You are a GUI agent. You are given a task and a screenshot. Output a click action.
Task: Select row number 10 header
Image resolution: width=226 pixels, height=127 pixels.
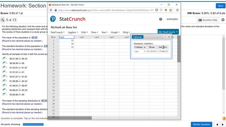(x=53, y=71)
